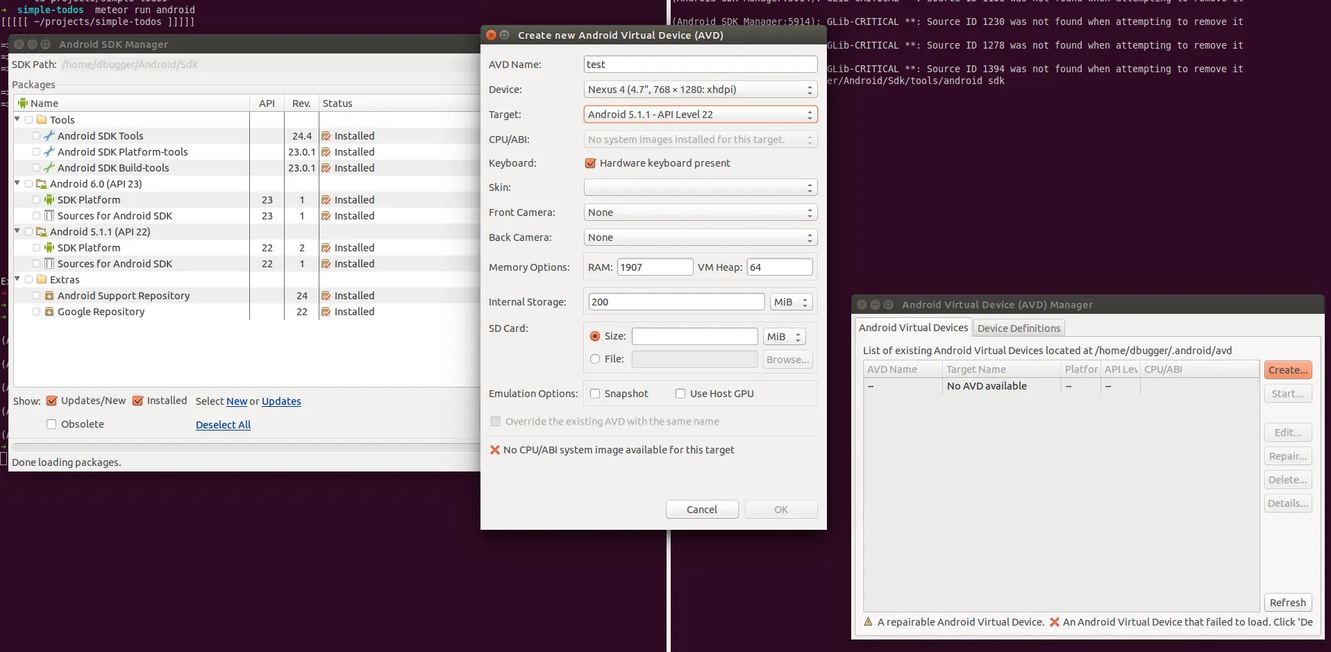Image resolution: width=1331 pixels, height=652 pixels.
Task: Toggle Hardware keyboard present checkbox
Action: point(591,163)
